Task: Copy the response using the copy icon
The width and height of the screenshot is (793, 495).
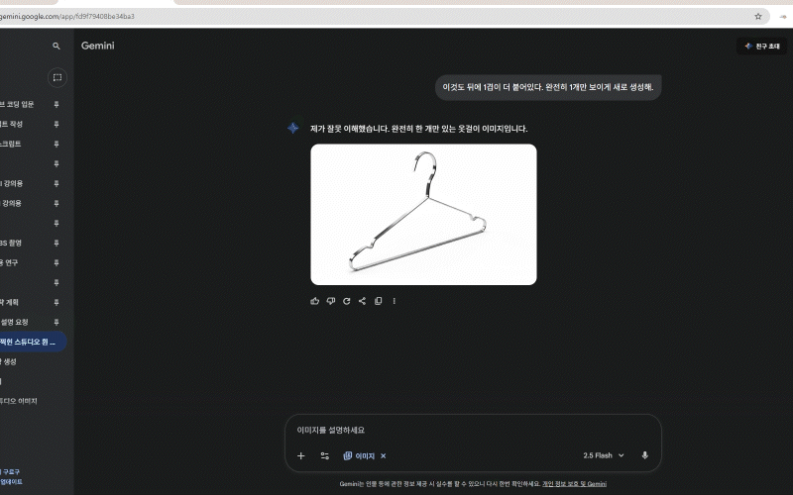Action: [378, 301]
